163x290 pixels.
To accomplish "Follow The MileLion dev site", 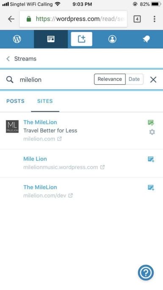I will pyautogui.click(x=151, y=188).
